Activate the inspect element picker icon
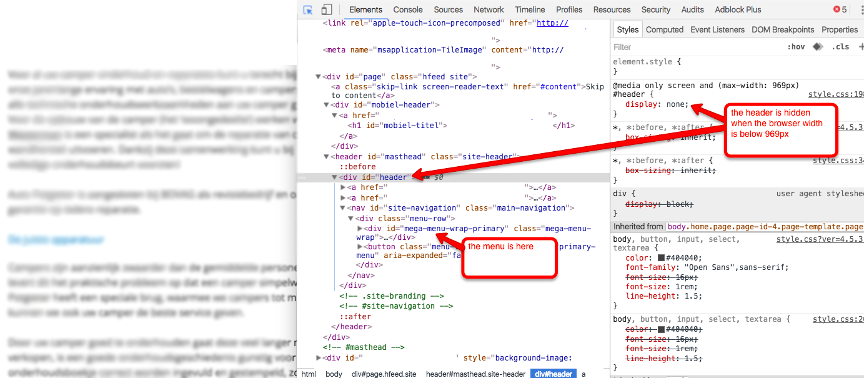This screenshot has width=864, height=378. pyautogui.click(x=308, y=9)
